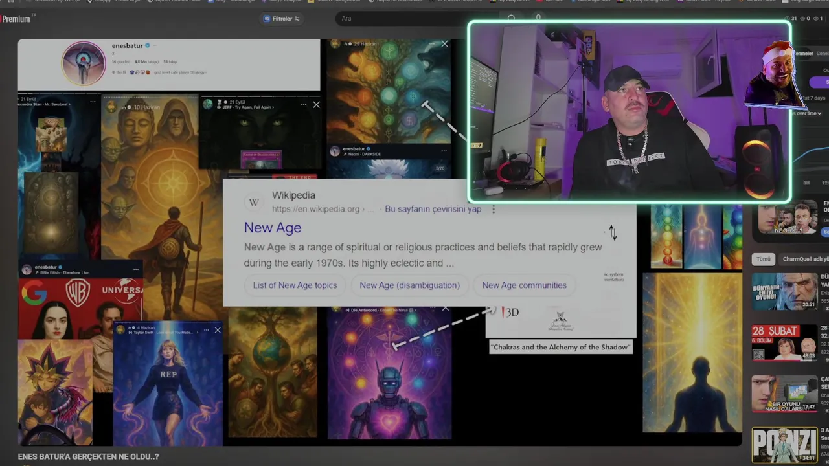Open three-dot menu on Mr. Saxobeat story
The image size is (829, 466).
click(93, 102)
